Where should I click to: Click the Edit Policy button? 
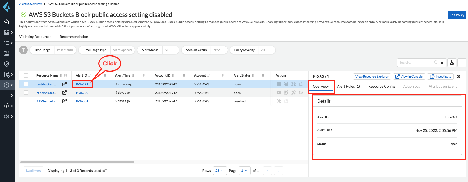coord(457,15)
